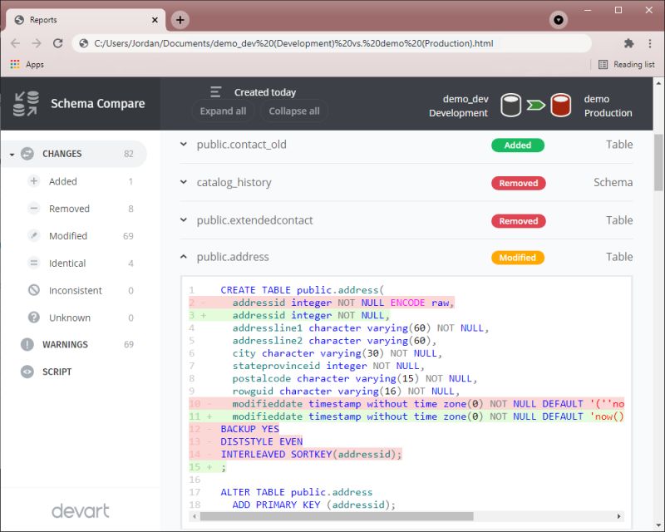
Task: Click the orange Modified badge
Action: pos(517,257)
